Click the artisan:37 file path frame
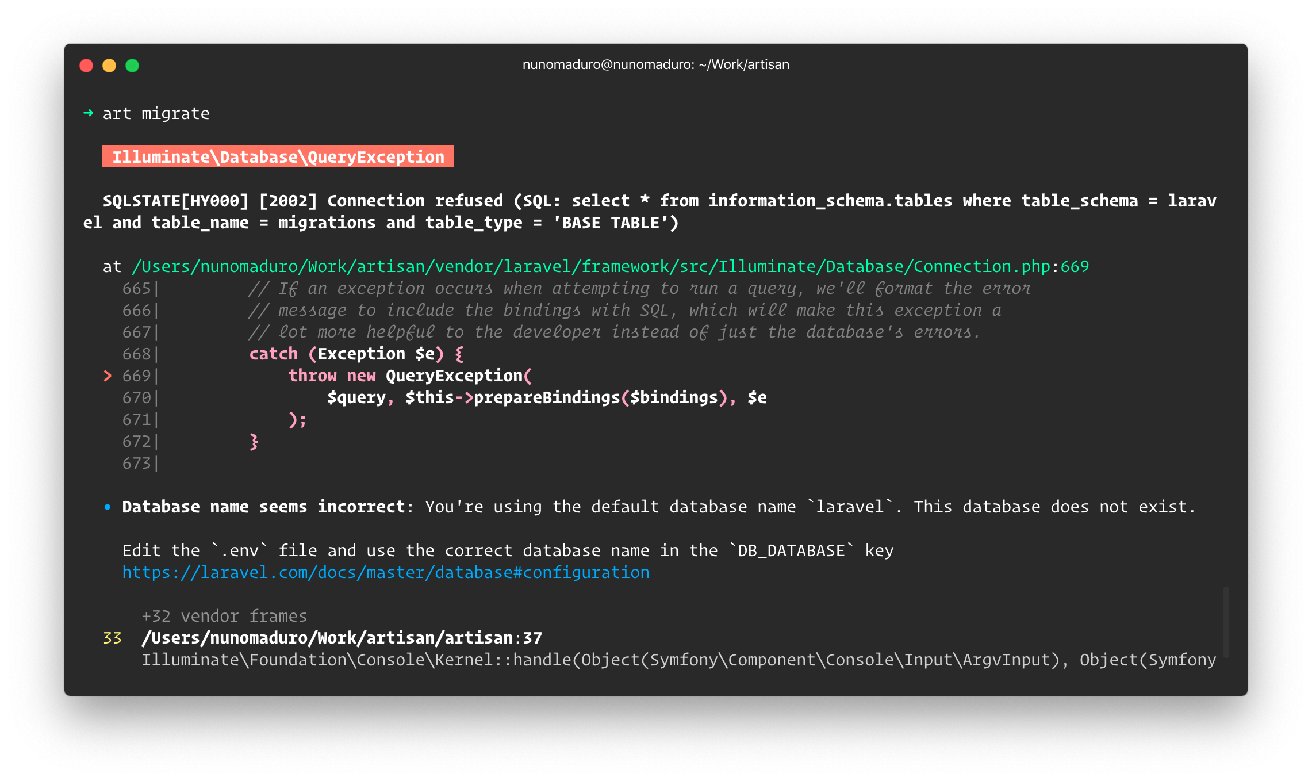Screen dimensions: 1312x781 pyautogui.click(x=342, y=638)
